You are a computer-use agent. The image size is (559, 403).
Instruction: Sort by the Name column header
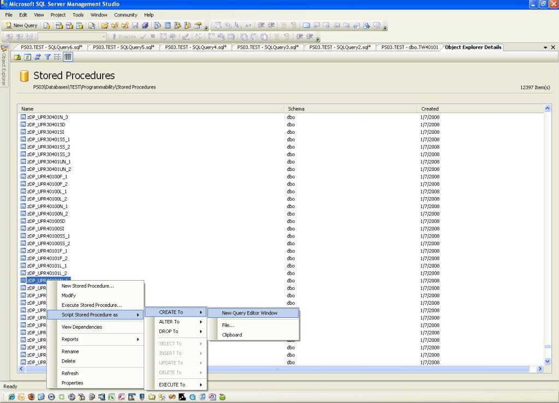151,109
